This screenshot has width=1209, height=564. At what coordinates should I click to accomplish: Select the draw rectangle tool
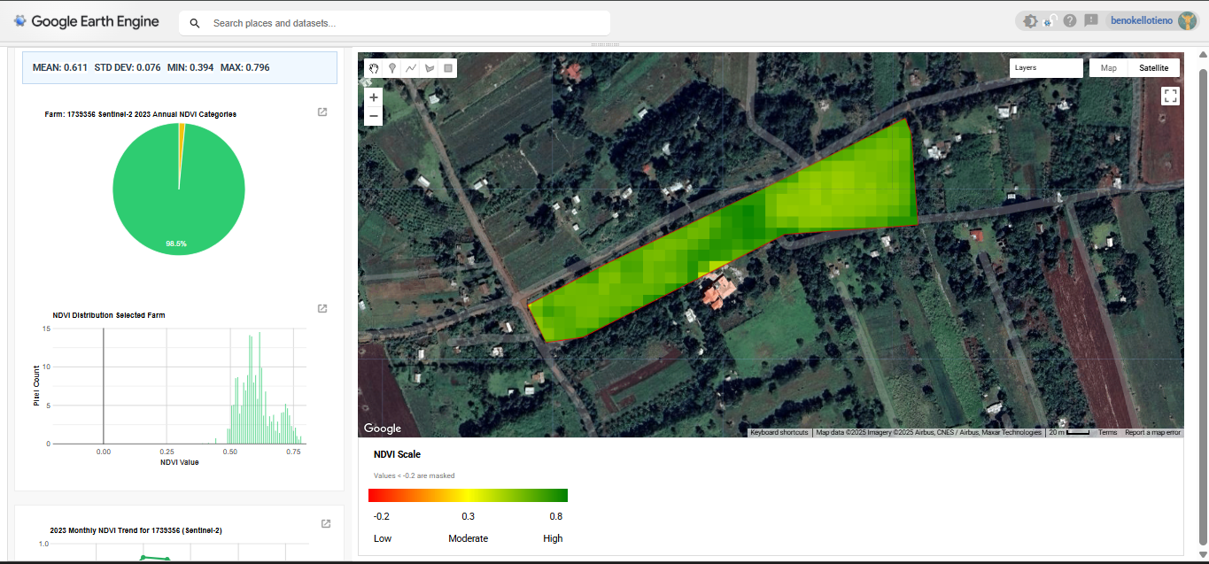pos(448,68)
